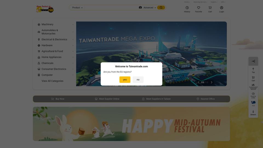Open Chat from floating sidebar

[x=253, y=103]
